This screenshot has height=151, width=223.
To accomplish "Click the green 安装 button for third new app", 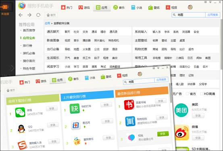I will (x=163, y=134).
